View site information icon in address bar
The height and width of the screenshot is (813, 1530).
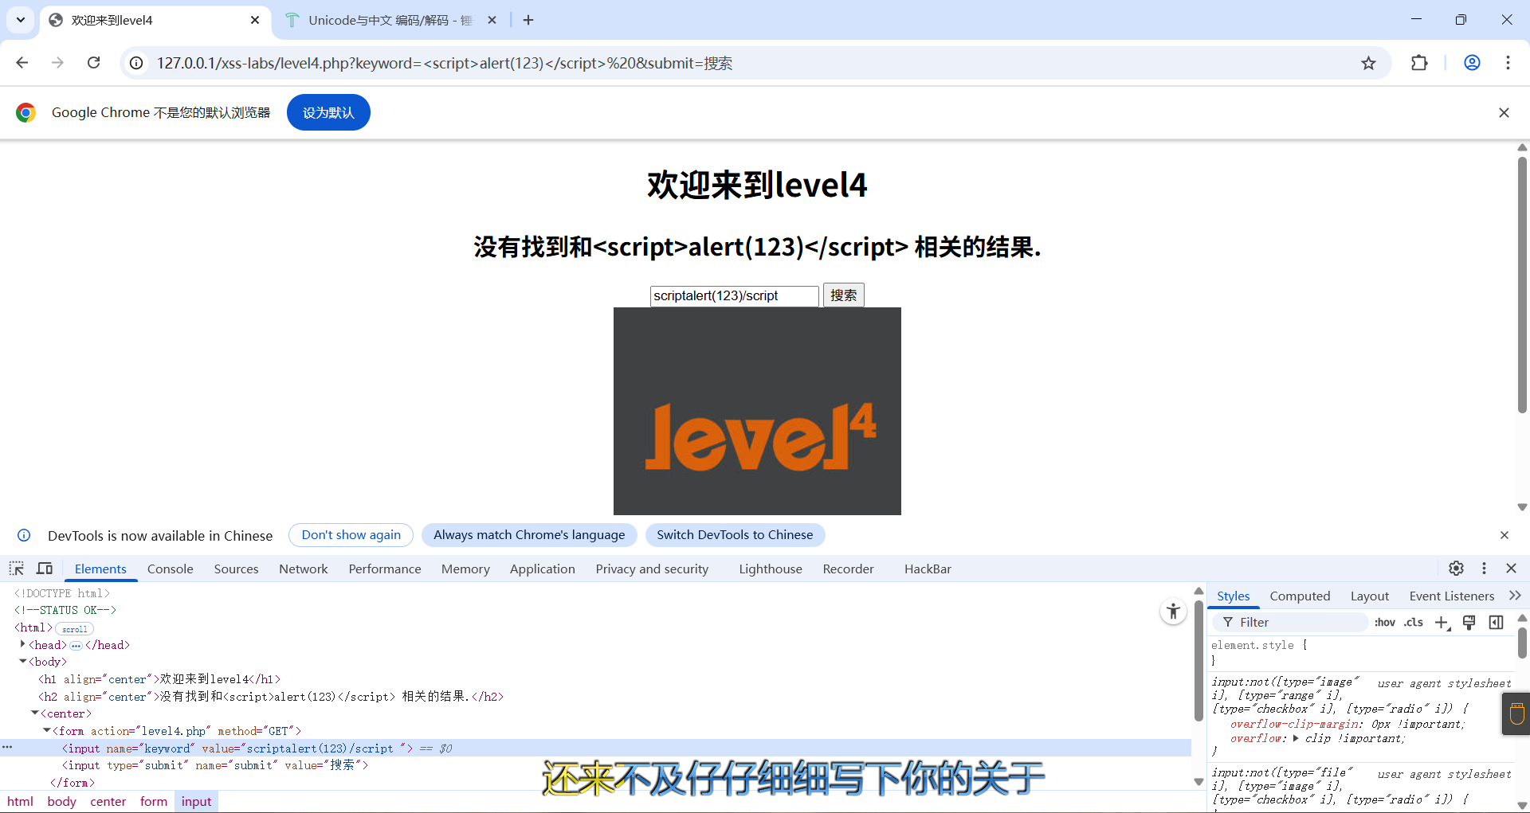click(x=137, y=63)
